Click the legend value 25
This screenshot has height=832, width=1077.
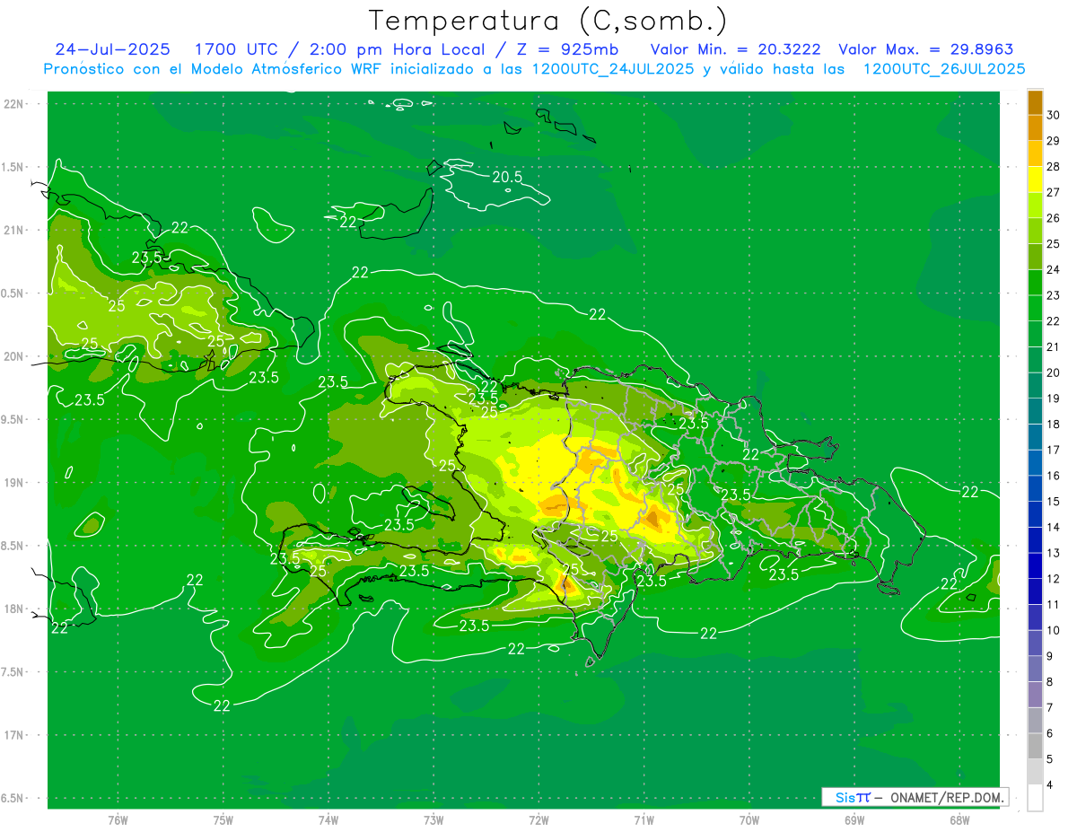click(x=1054, y=244)
